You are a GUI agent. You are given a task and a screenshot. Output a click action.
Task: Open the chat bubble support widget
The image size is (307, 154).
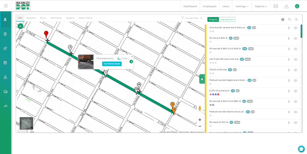coord(301,149)
